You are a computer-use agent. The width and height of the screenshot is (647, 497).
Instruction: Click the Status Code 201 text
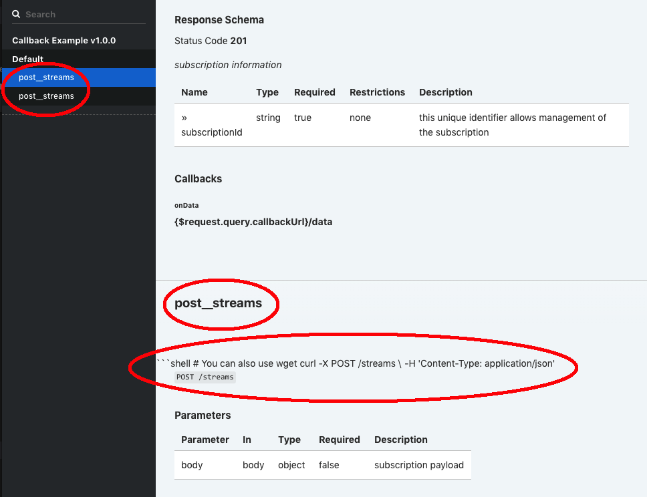(x=211, y=41)
